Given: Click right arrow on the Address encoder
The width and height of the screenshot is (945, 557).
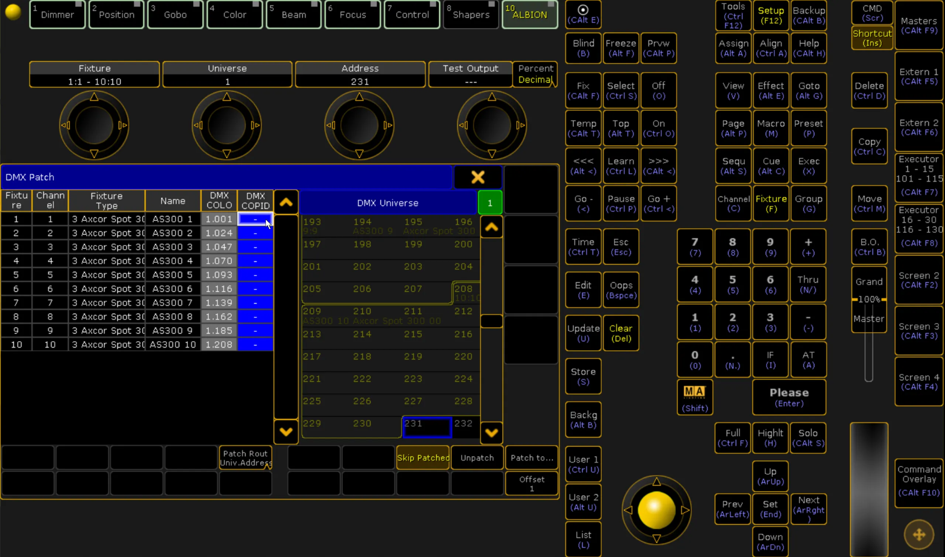Looking at the screenshot, I should point(388,125).
